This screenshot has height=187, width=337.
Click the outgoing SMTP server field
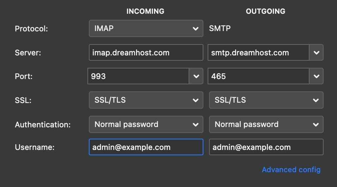(x=258, y=53)
